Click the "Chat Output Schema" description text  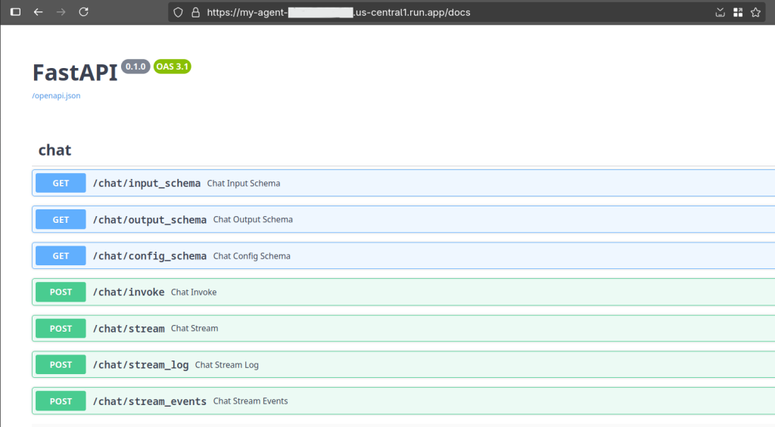(x=253, y=220)
